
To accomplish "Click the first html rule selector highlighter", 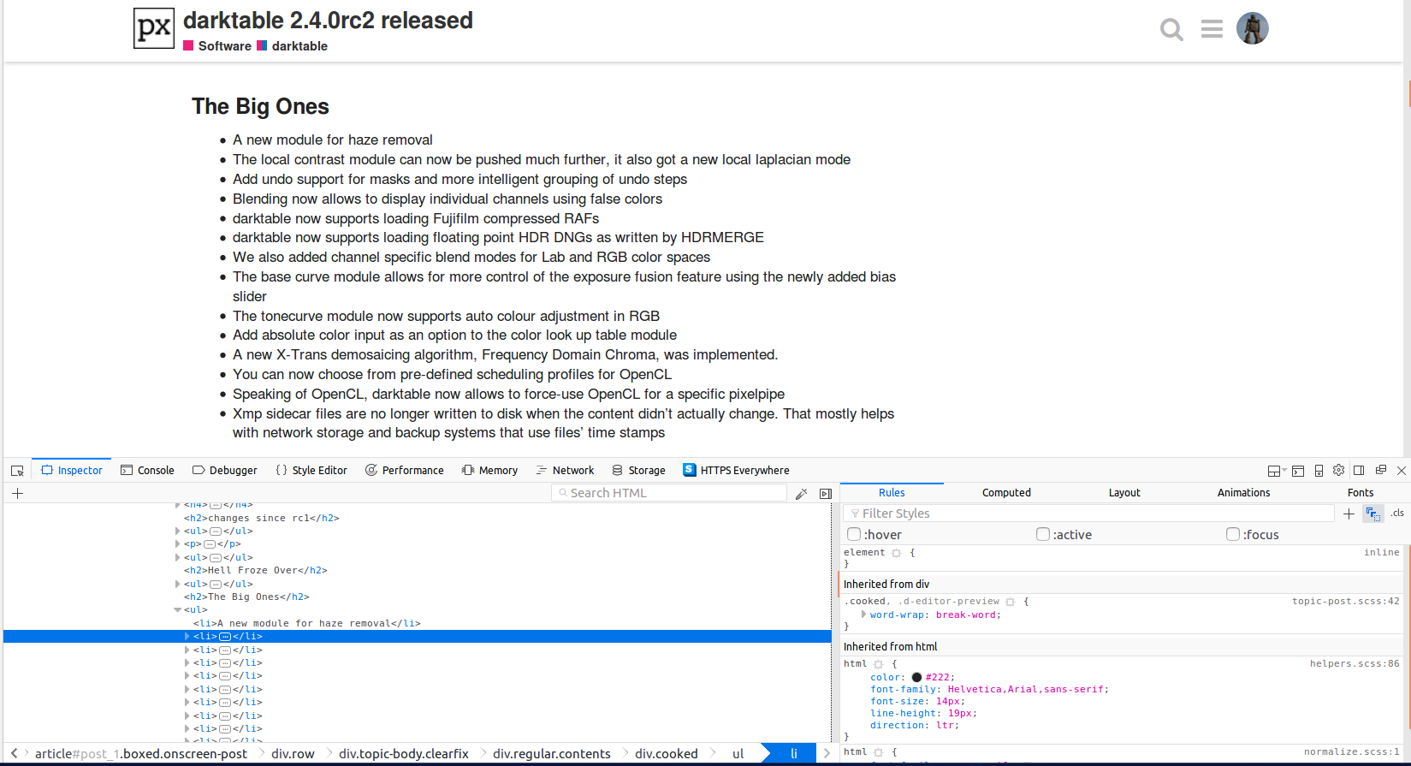I will pyautogui.click(x=878, y=664).
